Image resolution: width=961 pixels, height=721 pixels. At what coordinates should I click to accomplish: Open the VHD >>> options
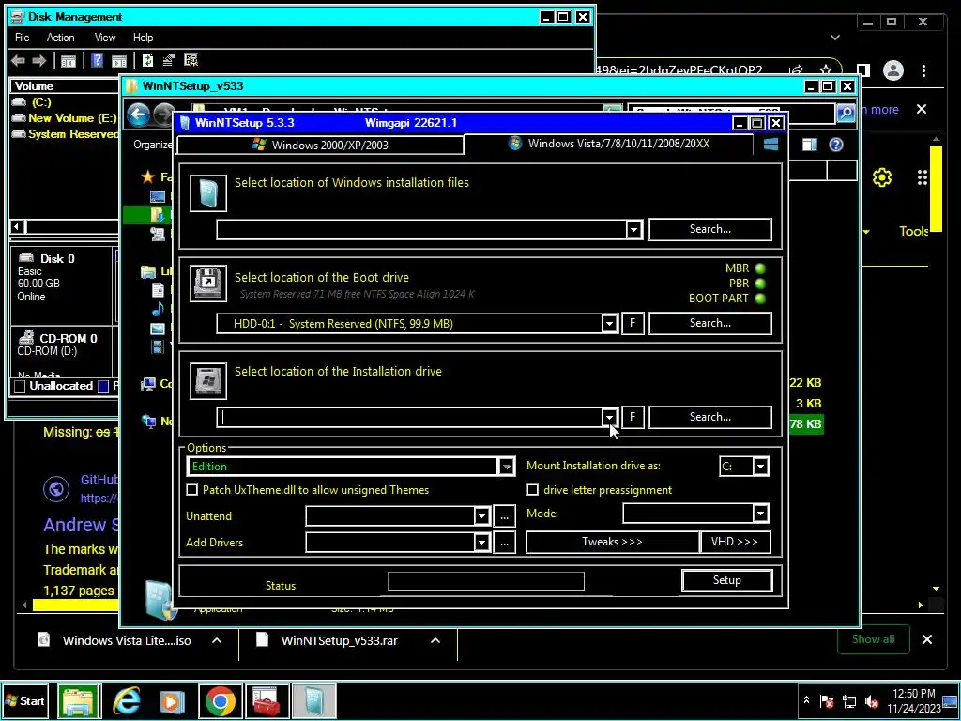click(x=735, y=542)
